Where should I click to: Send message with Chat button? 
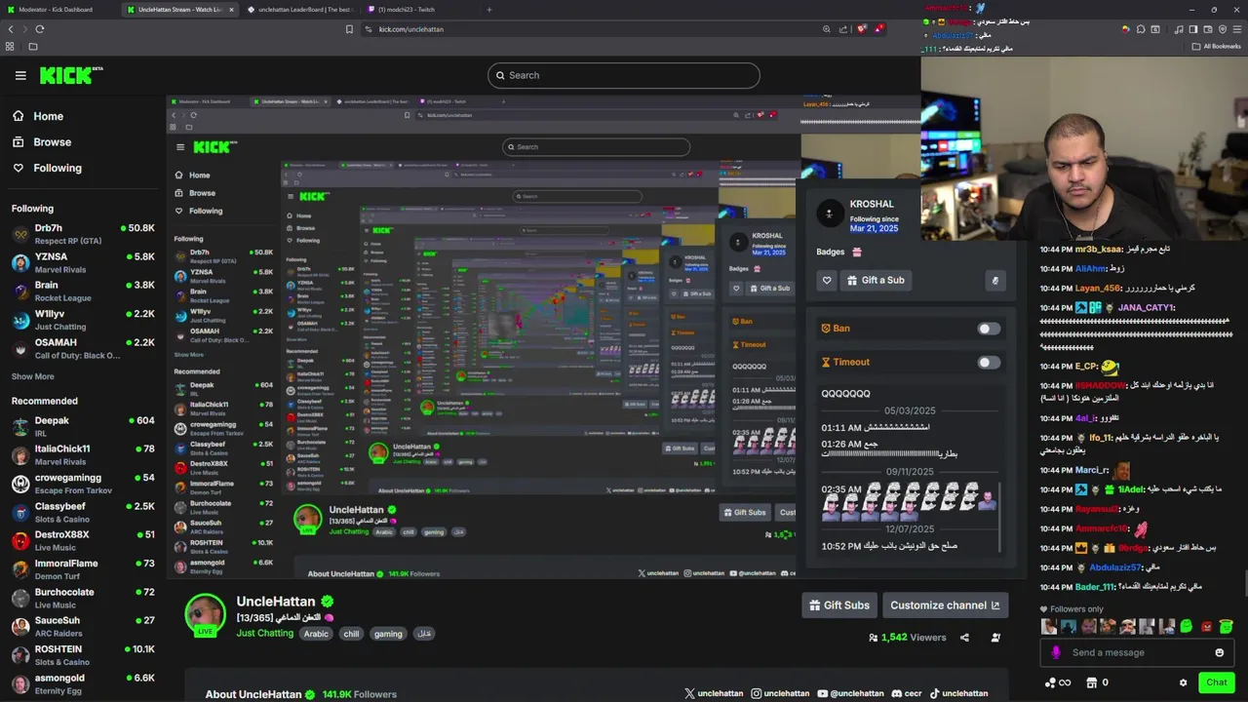point(1216,682)
